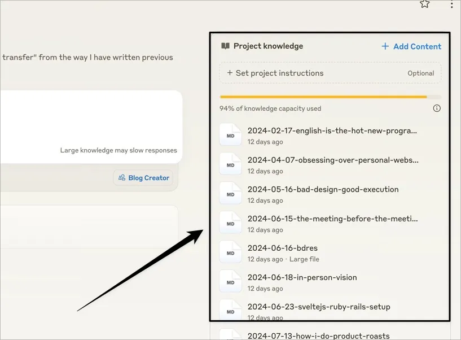Click MD icon for obsessing-over-personal-webs file

click(230, 165)
